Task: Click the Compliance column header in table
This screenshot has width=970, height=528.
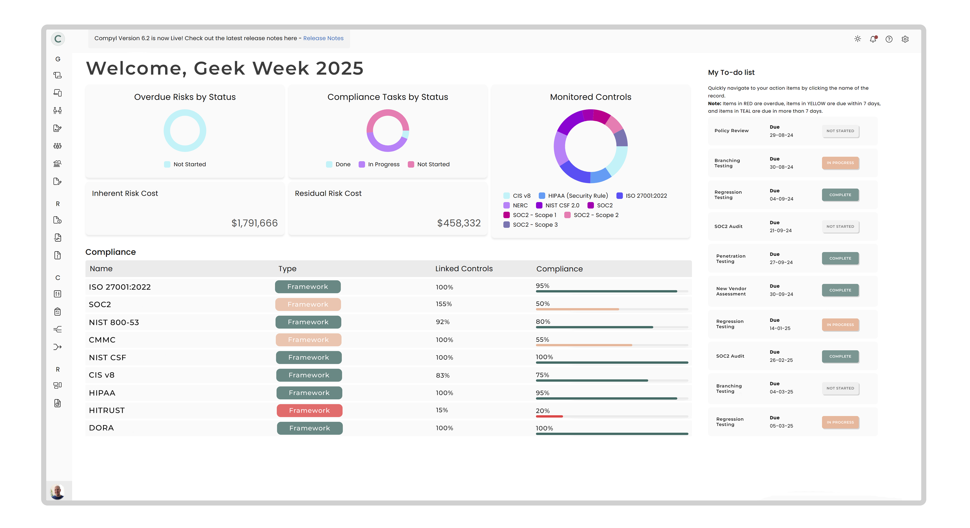Action: pyautogui.click(x=559, y=269)
